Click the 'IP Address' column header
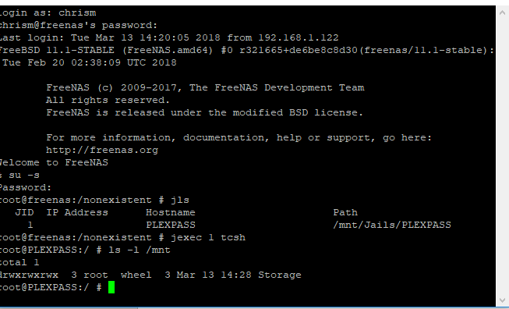The height and width of the screenshot is (309, 509). pyautogui.click(x=77, y=212)
